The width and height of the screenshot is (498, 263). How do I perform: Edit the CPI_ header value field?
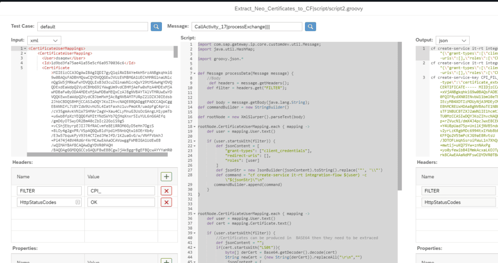click(121, 191)
